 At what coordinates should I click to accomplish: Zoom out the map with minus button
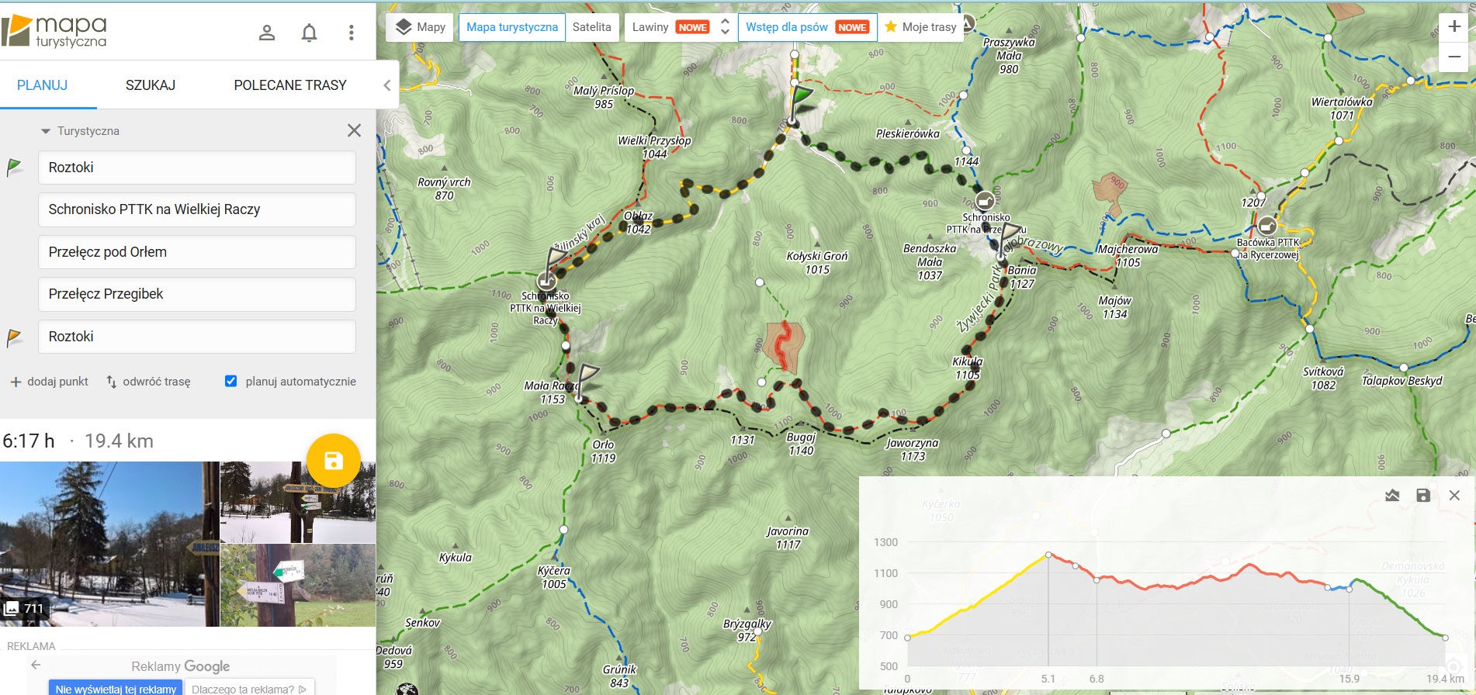[x=1454, y=57]
